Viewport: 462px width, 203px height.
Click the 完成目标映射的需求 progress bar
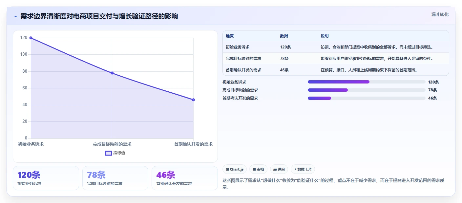[367, 90]
